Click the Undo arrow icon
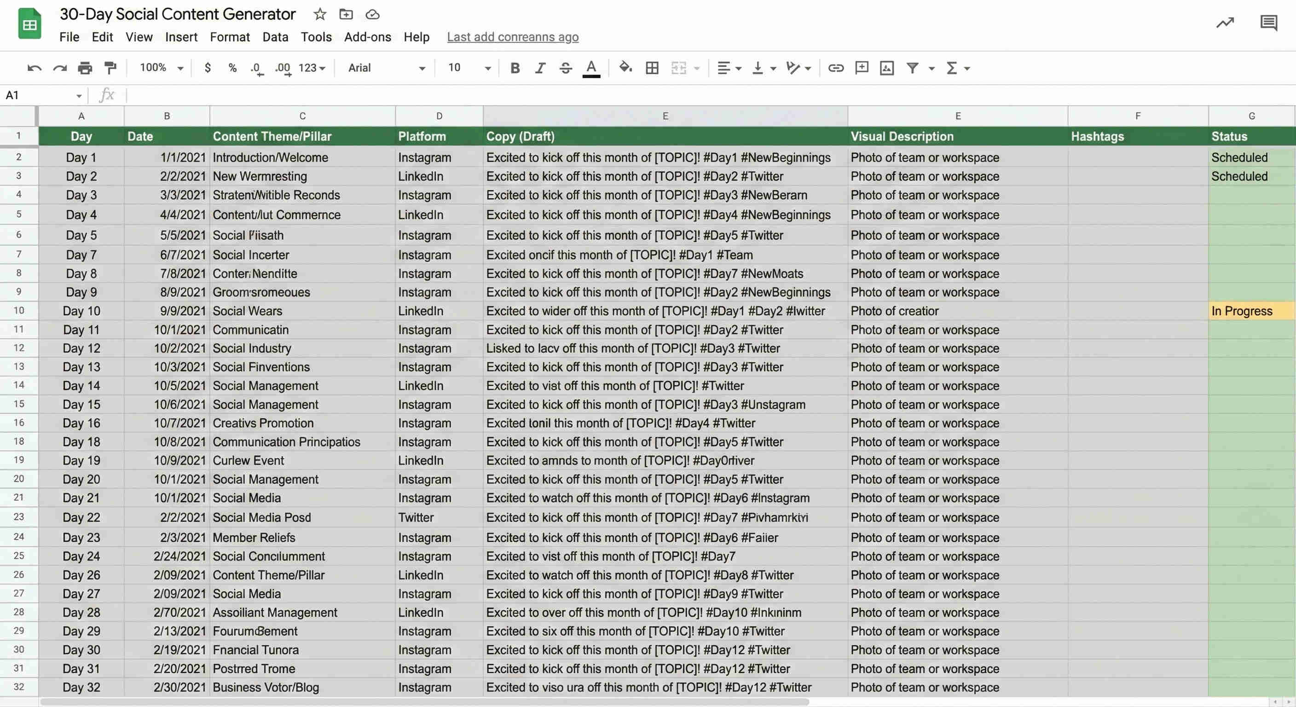This screenshot has width=1296, height=707. pyautogui.click(x=34, y=68)
